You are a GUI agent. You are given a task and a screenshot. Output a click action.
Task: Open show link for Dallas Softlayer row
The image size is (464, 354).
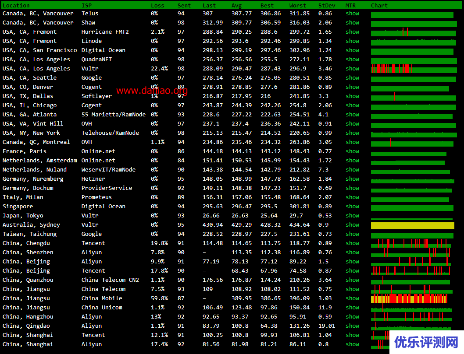(352, 96)
